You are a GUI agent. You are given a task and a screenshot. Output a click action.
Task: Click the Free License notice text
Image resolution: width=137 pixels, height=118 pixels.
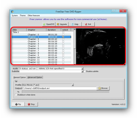(68, 19)
